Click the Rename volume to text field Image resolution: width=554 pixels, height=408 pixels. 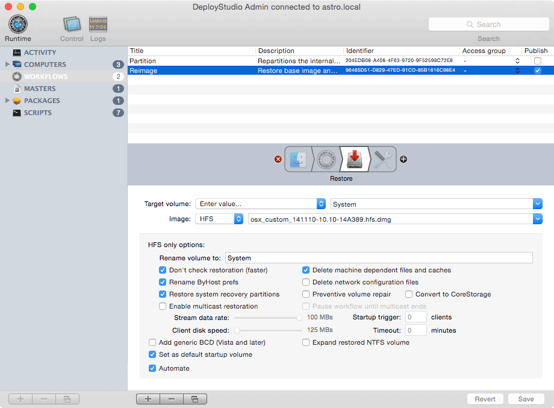click(379, 258)
